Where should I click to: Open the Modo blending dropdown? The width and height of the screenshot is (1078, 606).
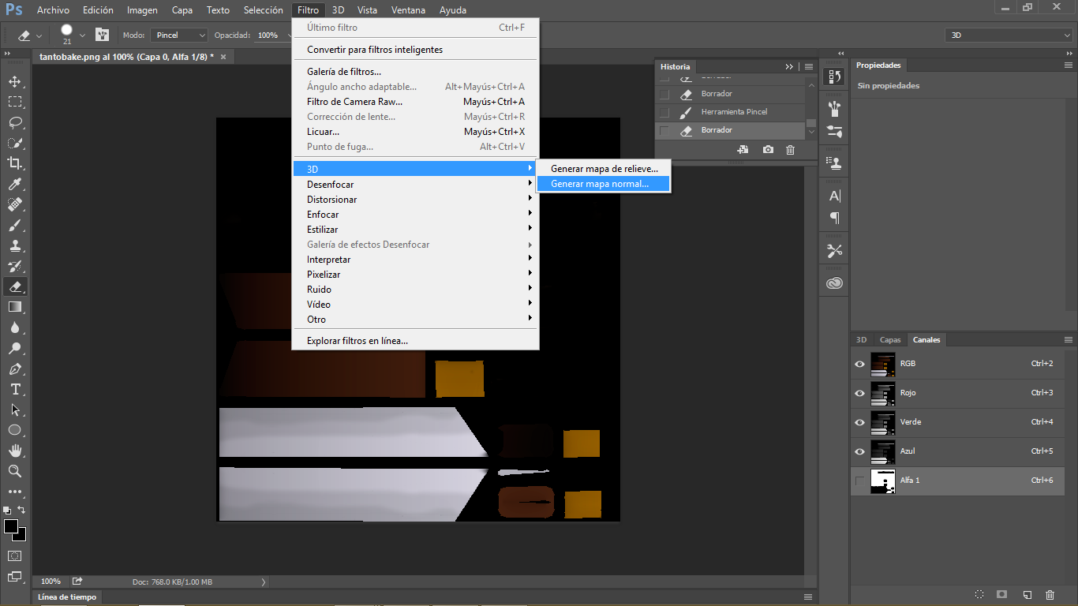click(179, 36)
